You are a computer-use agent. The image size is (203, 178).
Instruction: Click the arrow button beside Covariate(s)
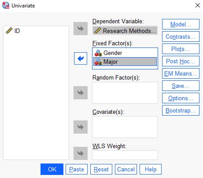click(81, 127)
